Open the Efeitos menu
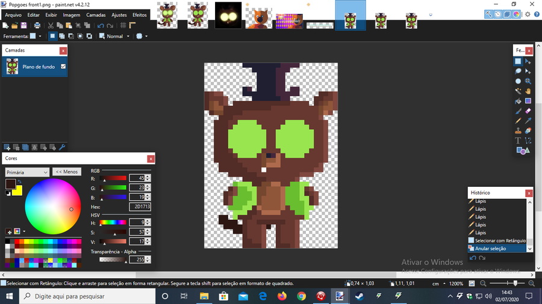This screenshot has width=542, height=304. point(140,15)
